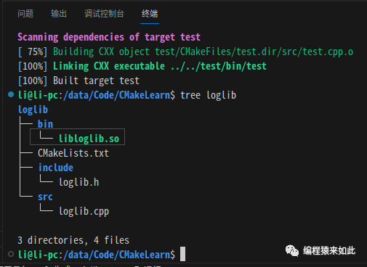The image size is (367, 267).
Task: Click the '[ 75%] Building CXX object' line
Action: click(x=185, y=52)
